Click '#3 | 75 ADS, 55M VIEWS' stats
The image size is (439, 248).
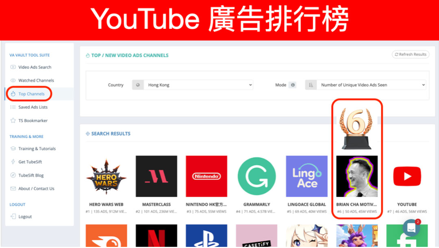pos(206,211)
